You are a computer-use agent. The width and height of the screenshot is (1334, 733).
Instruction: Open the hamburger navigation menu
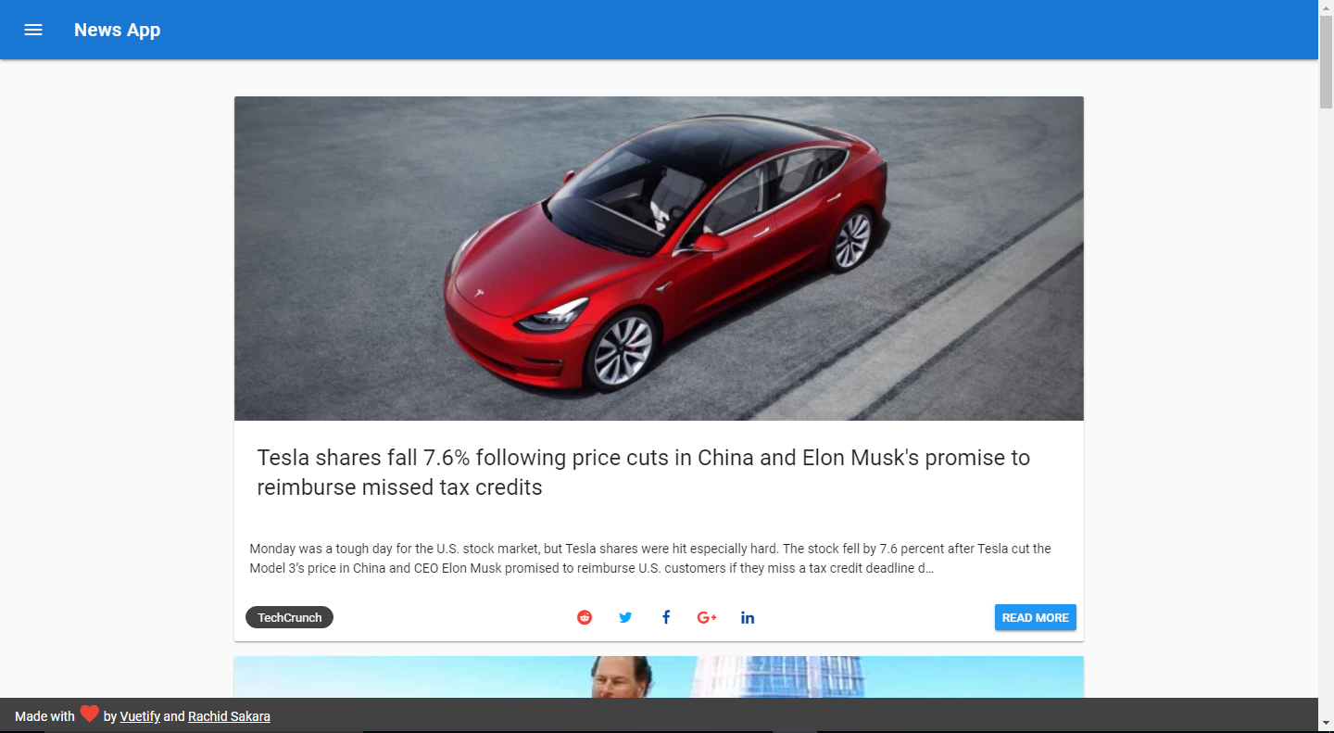(33, 30)
